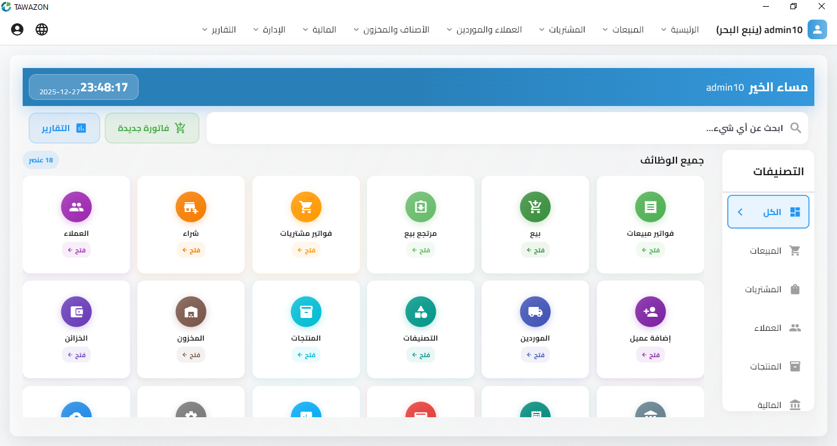
Task: Expand the المبيعات dropdown menu
Action: [626, 29]
